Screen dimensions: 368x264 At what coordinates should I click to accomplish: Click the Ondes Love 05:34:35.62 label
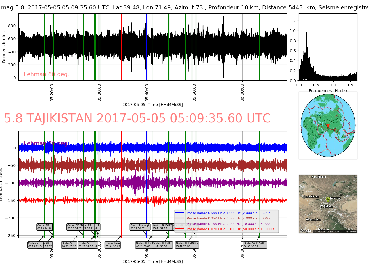pyautogui.click(x=113, y=245)
